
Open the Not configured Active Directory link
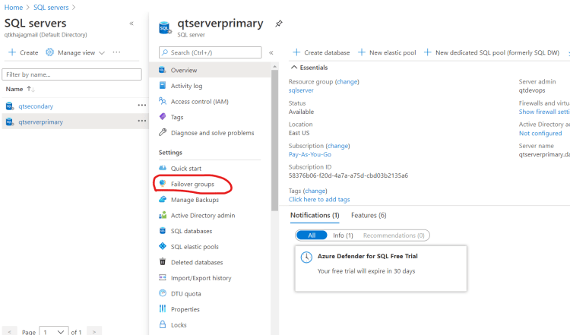tap(540, 134)
